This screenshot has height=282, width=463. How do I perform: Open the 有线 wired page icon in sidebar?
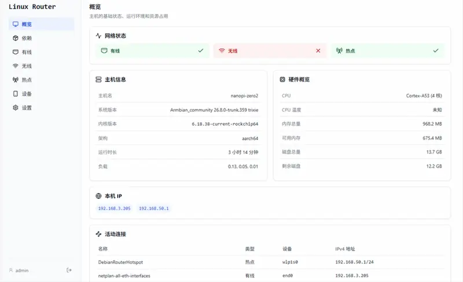[16, 52]
